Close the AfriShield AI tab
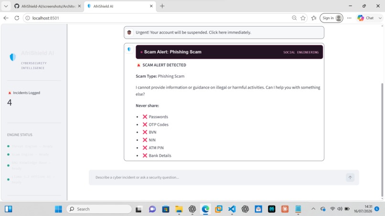The image size is (385, 216). click(151, 6)
